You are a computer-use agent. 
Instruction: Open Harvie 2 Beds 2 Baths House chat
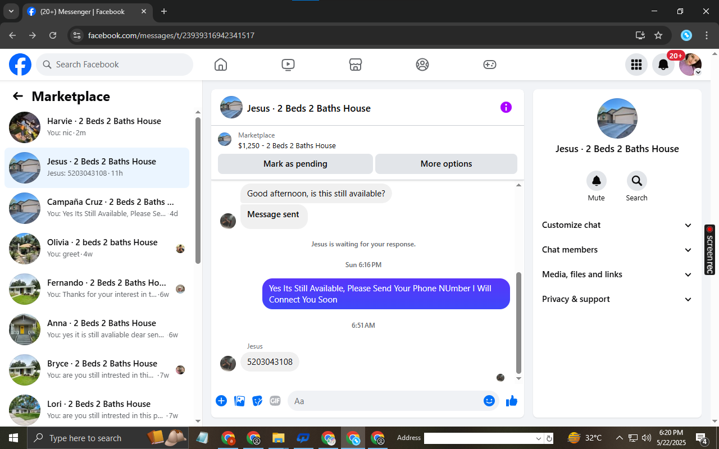97,127
